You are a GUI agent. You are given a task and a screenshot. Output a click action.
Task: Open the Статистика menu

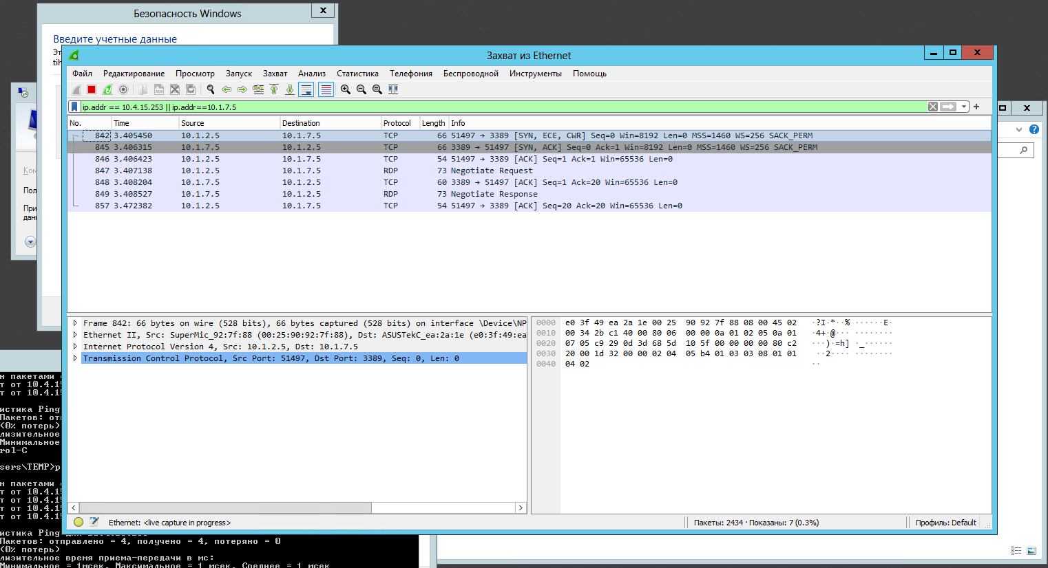click(357, 74)
